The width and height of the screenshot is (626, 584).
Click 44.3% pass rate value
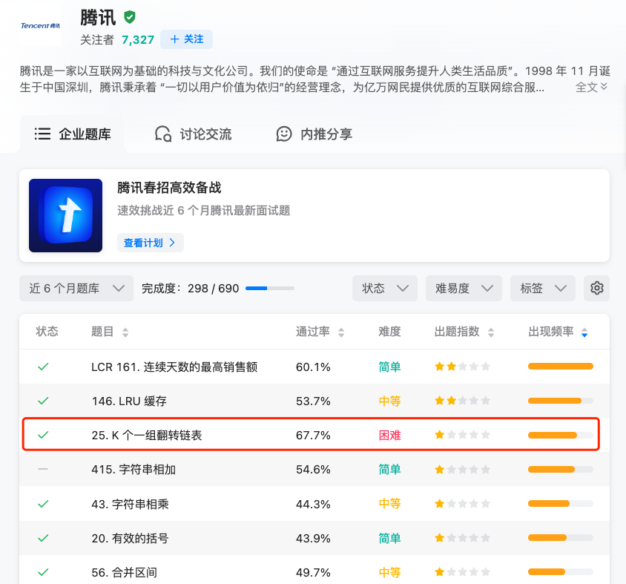313,504
